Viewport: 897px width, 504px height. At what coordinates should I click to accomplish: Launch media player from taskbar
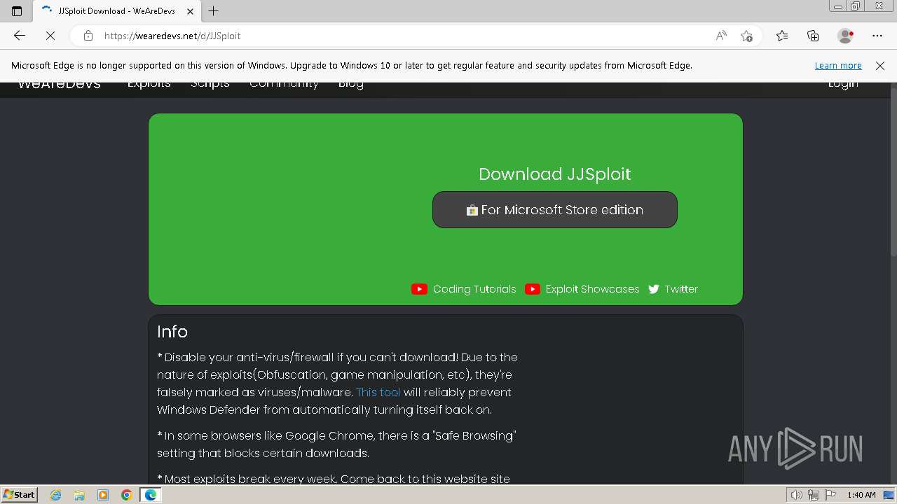point(103,495)
